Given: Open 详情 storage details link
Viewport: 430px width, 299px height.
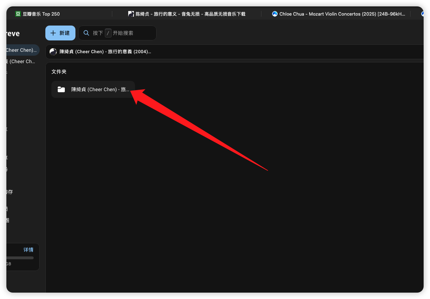Looking at the screenshot, I should tap(28, 250).
